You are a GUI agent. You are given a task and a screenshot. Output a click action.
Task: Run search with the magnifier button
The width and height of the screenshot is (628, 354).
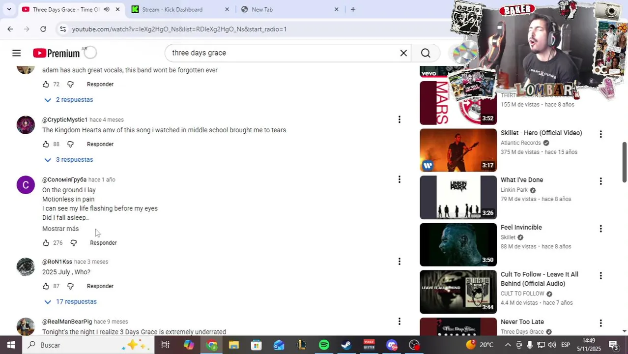coord(426,53)
